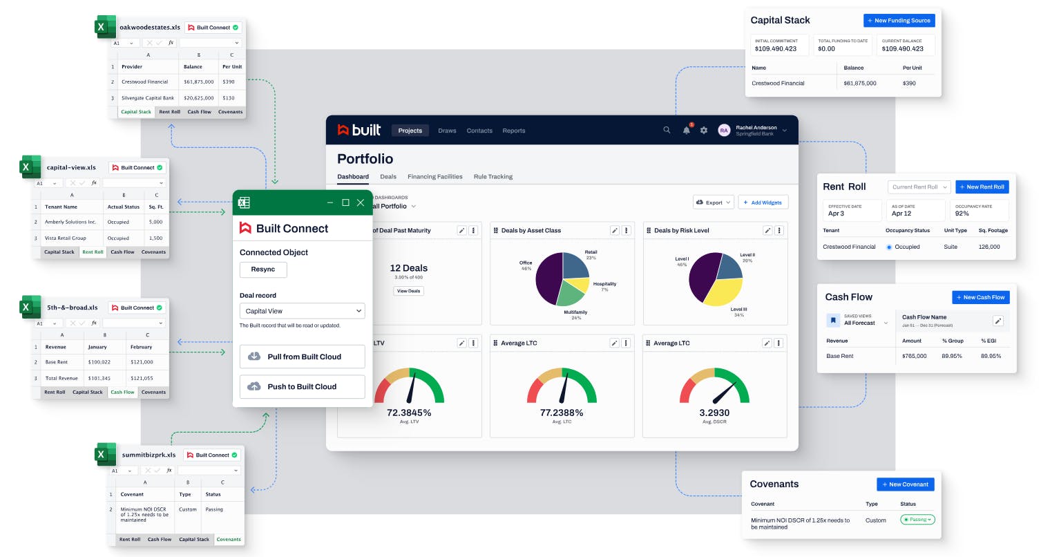Open the notifications bell
This screenshot has height=557, width=1041.
click(x=687, y=130)
